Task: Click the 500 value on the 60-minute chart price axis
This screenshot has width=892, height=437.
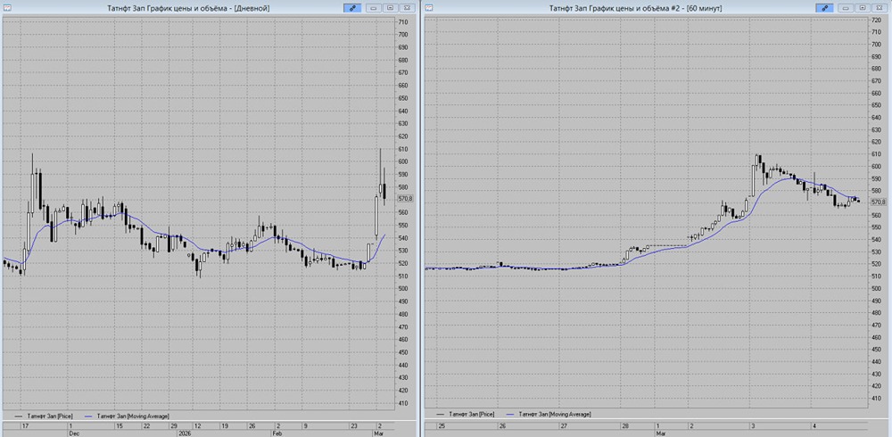Action: (876, 288)
